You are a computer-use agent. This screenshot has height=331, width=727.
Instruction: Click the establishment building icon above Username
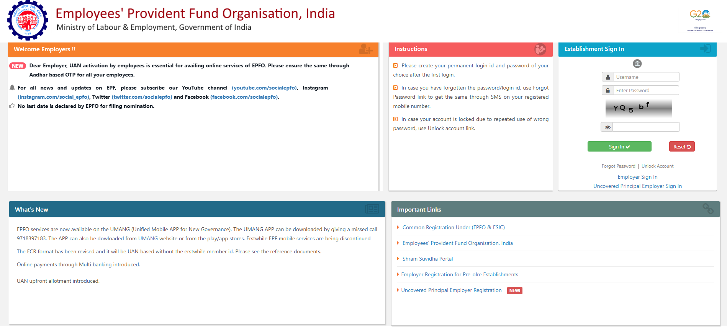[x=637, y=64]
